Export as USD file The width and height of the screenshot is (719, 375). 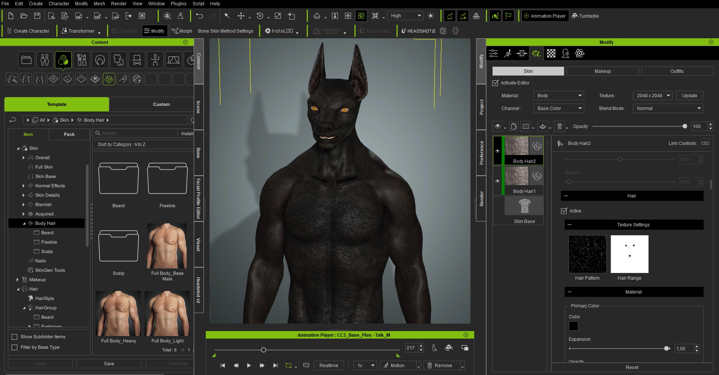tap(116, 16)
